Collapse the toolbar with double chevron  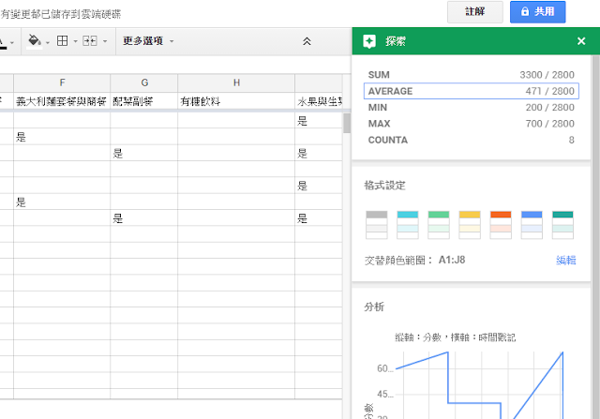click(307, 41)
